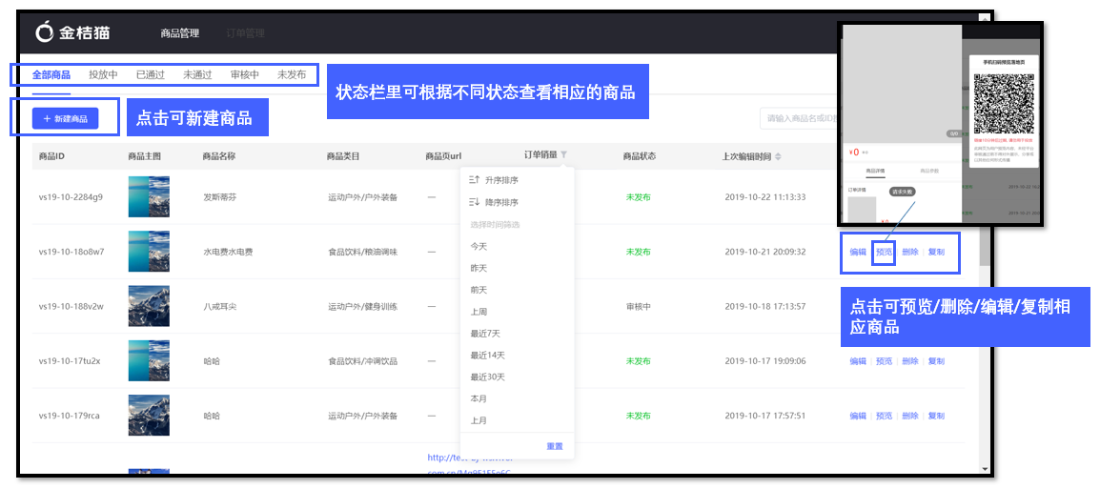The width and height of the screenshot is (1100, 489).
Task: Select the 未发布 status tab
Action: [292, 74]
